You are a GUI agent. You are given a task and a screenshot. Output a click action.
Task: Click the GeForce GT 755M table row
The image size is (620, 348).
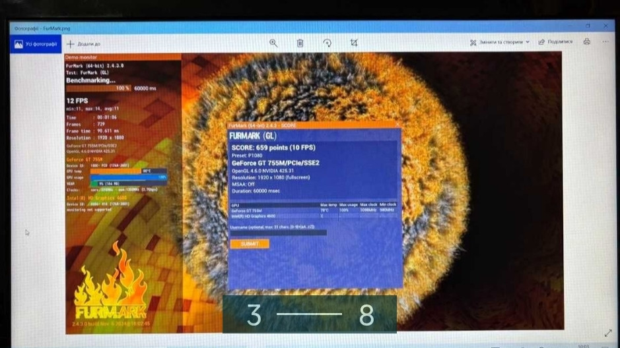[x=314, y=210]
